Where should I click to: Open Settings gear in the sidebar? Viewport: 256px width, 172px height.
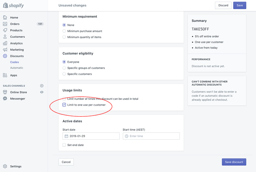(5, 166)
